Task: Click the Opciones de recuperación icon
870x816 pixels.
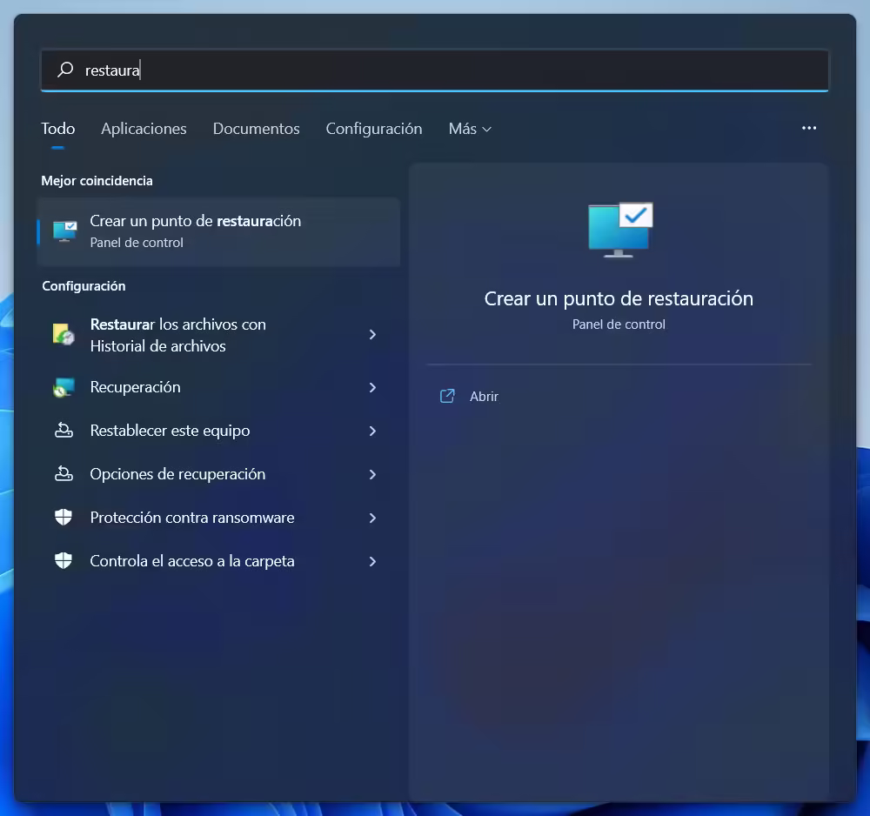Action: (x=64, y=474)
